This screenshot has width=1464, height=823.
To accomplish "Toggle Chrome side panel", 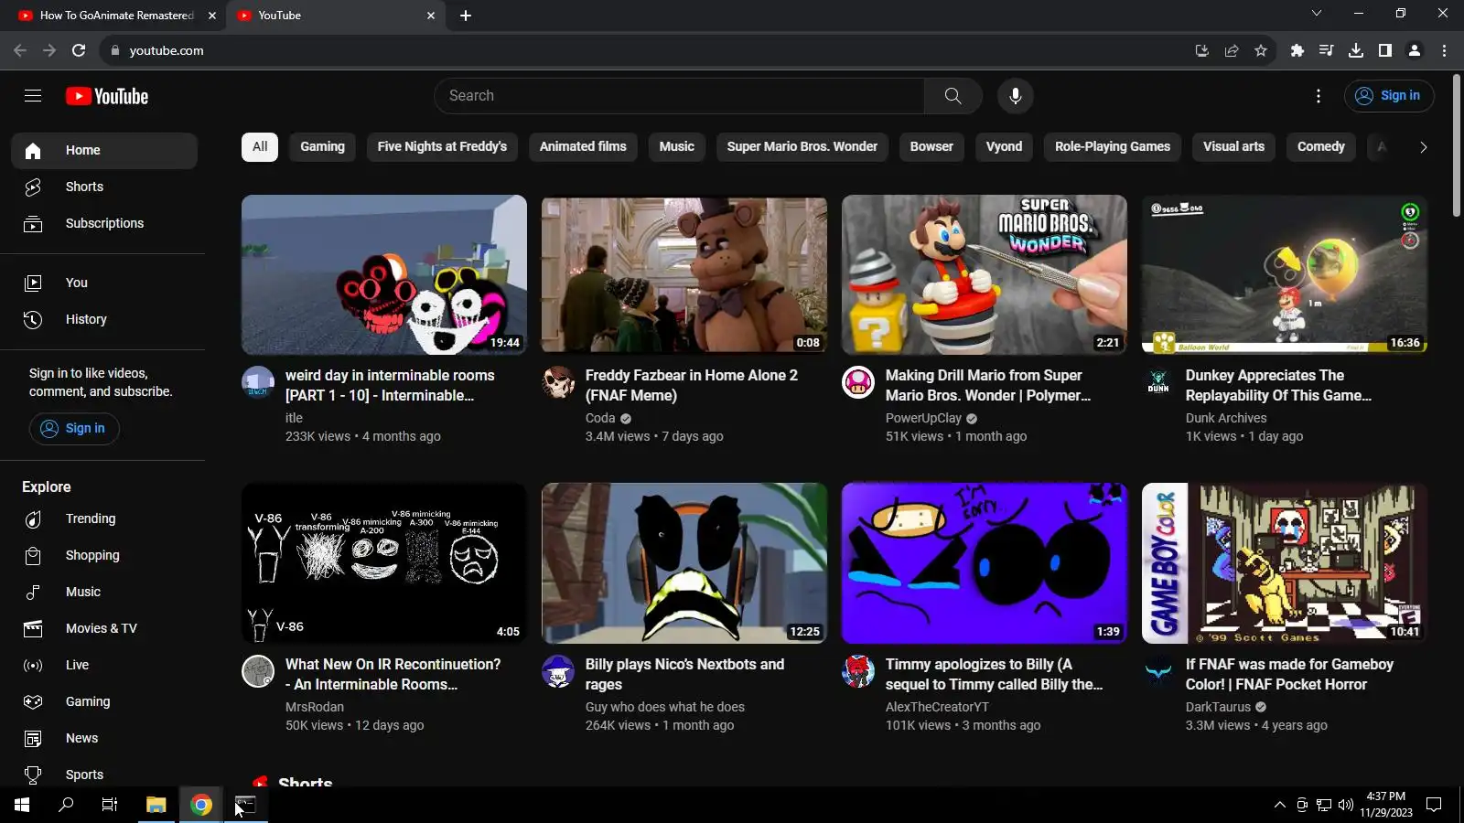I will tap(1385, 50).
